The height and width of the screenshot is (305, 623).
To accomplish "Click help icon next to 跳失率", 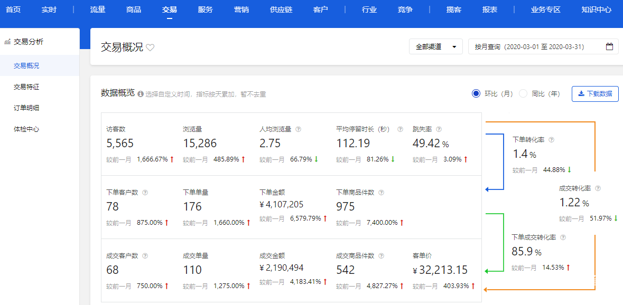I will [439, 129].
